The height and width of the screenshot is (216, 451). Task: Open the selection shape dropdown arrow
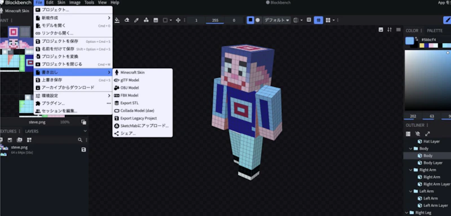pos(171,20)
